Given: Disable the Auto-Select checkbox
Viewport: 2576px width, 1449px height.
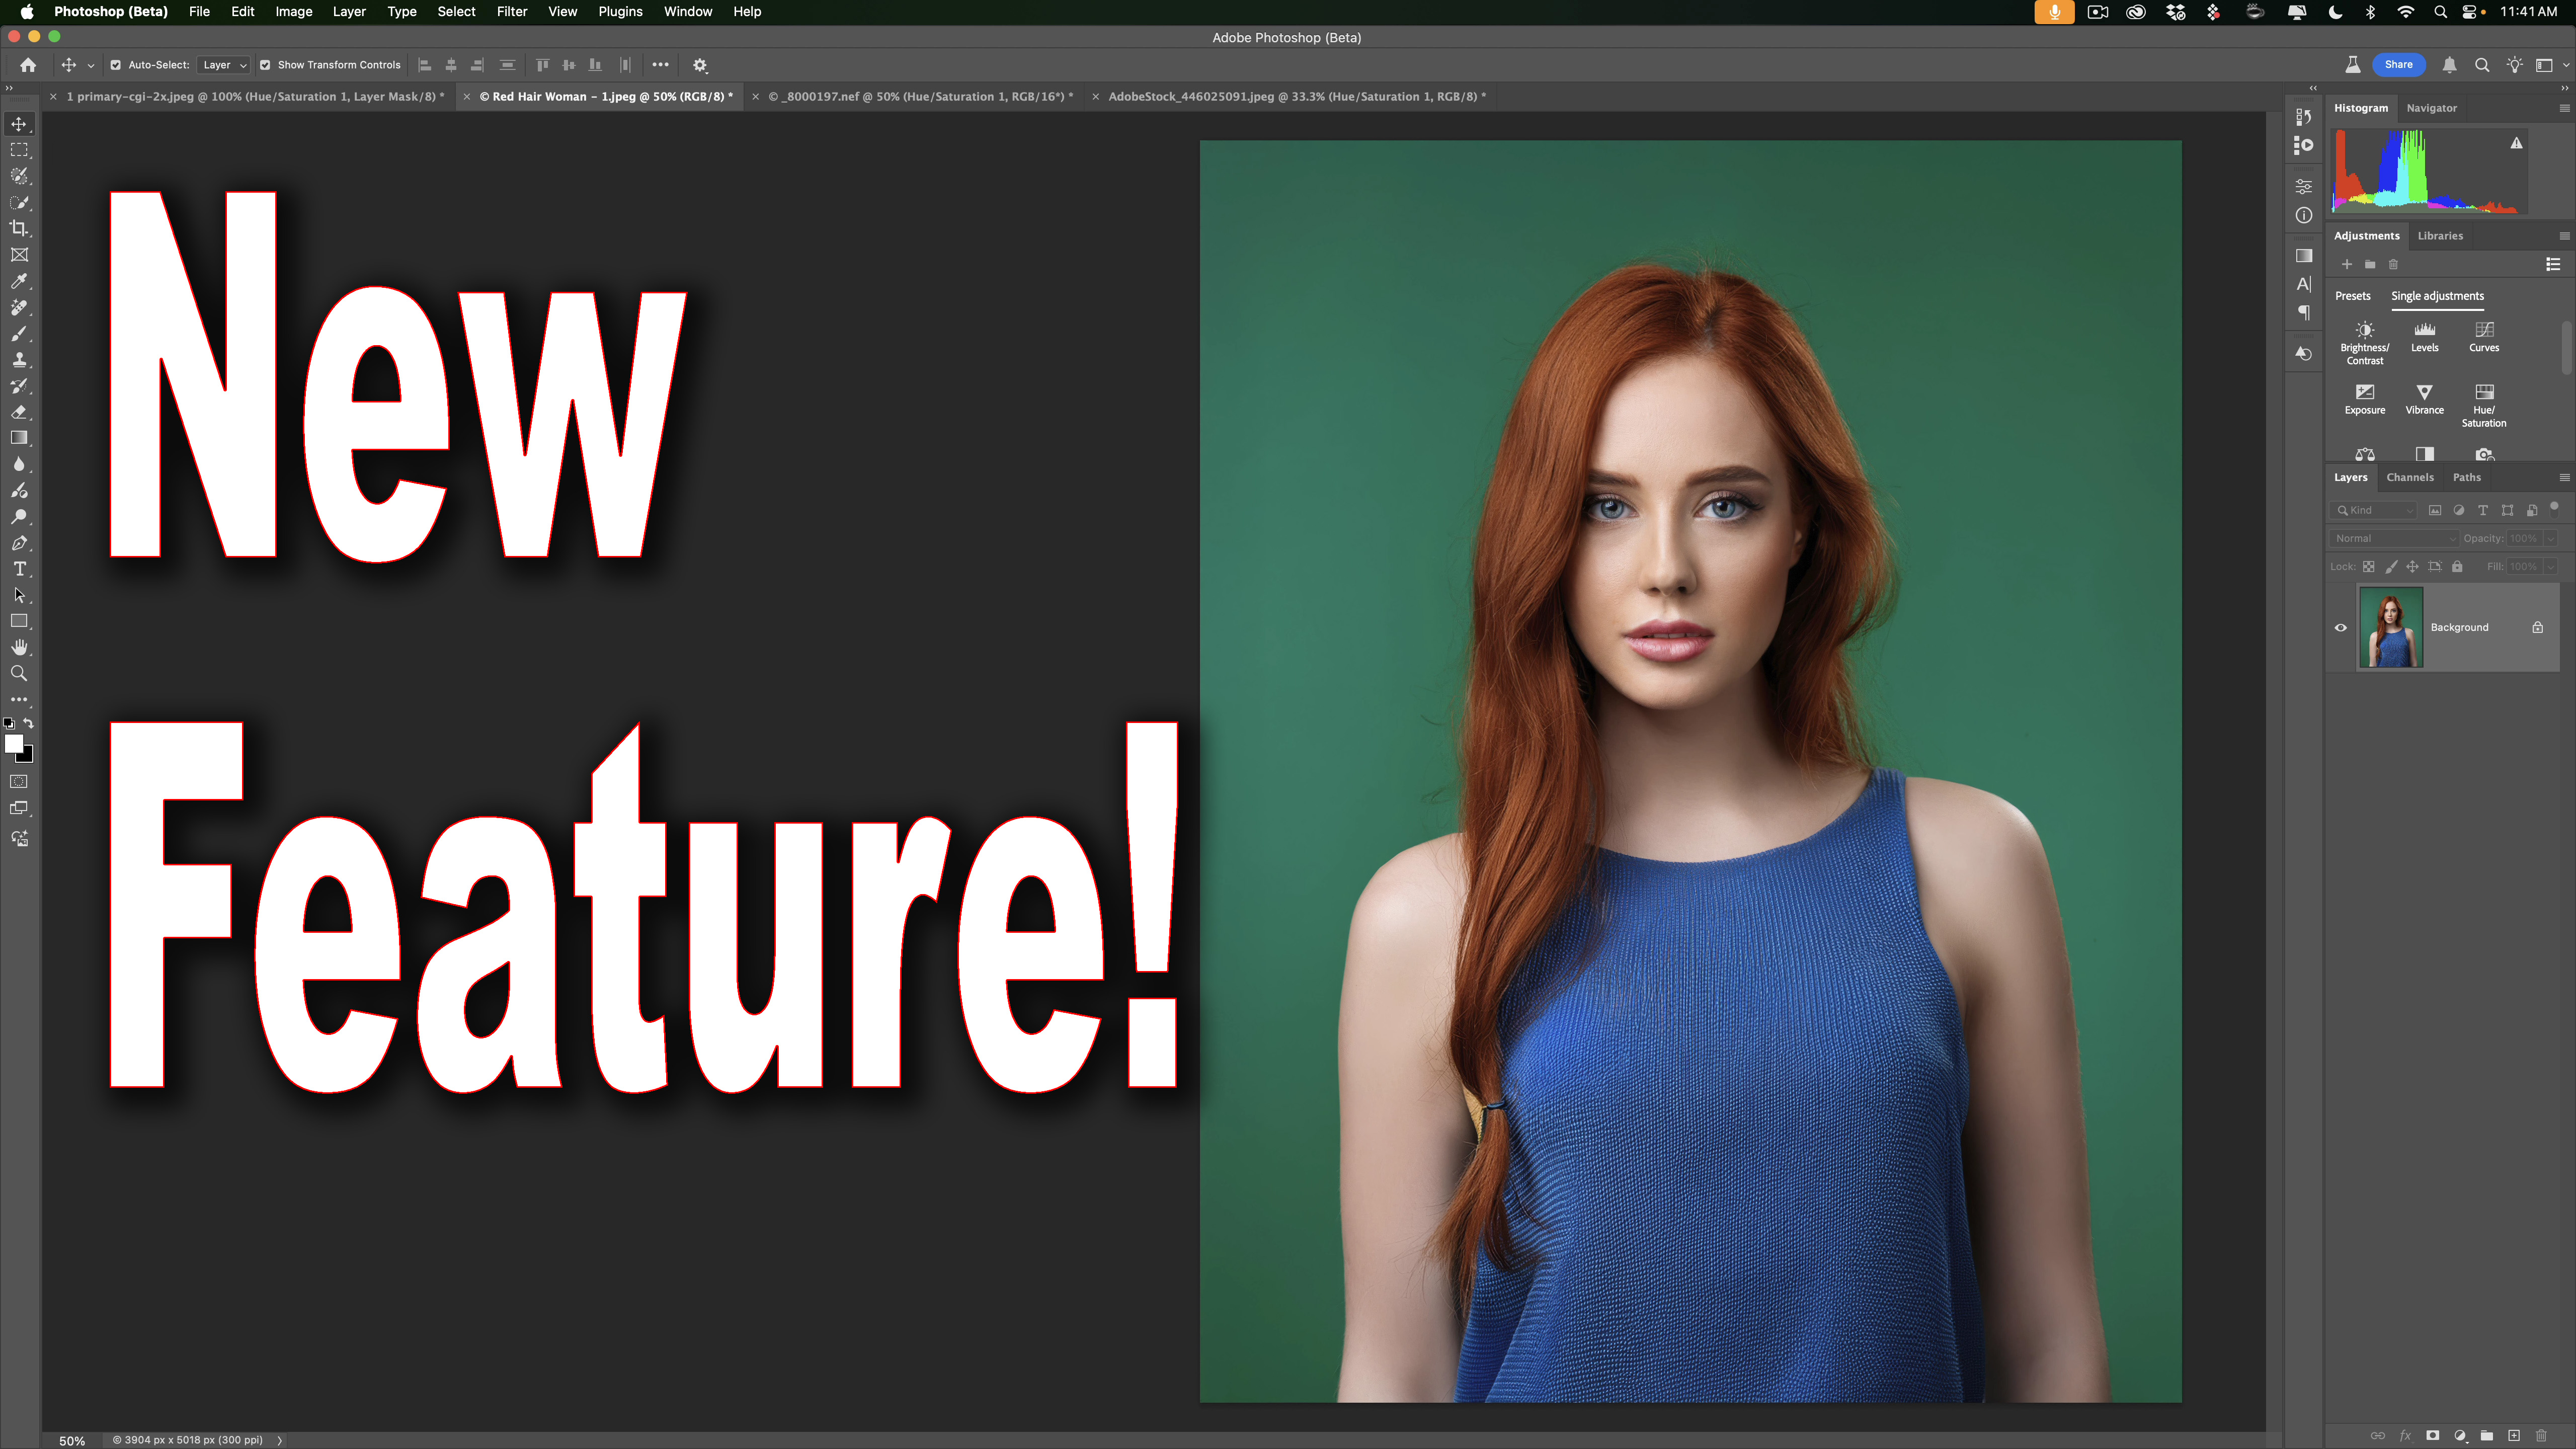Looking at the screenshot, I should [x=115, y=65].
